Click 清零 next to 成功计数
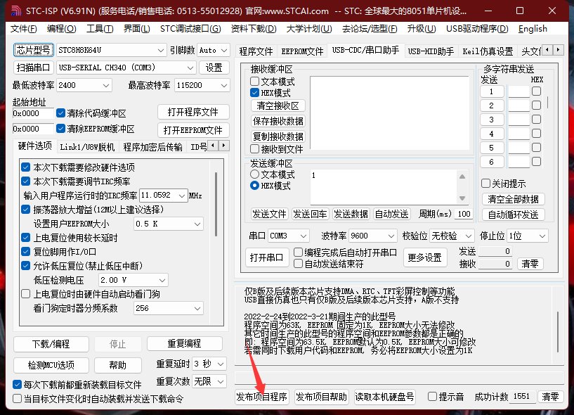Viewport: 574px width, 415px height. tap(550, 397)
